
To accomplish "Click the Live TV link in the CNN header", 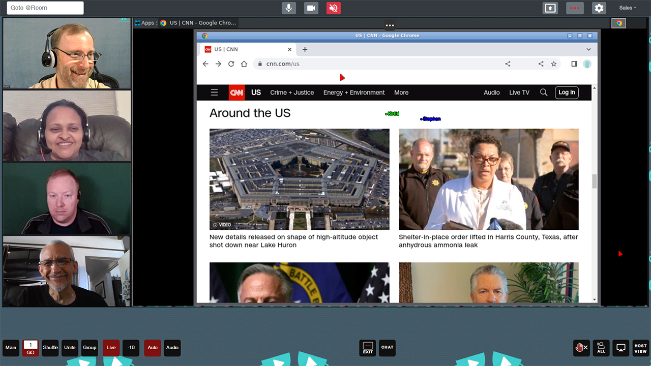I will tap(519, 93).
